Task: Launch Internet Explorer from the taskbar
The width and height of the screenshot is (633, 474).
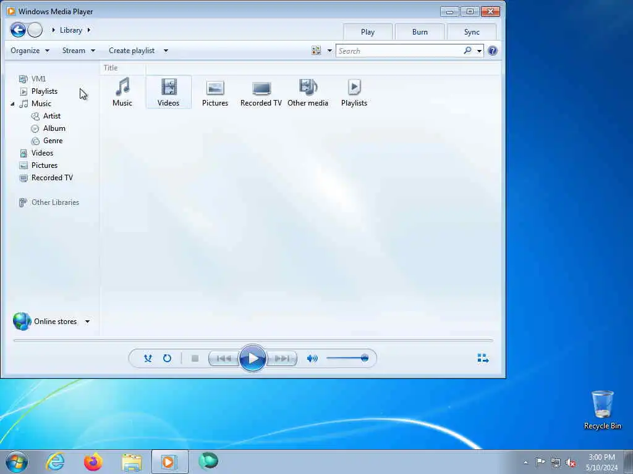Action: pyautogui.click(x=55, y=462)
